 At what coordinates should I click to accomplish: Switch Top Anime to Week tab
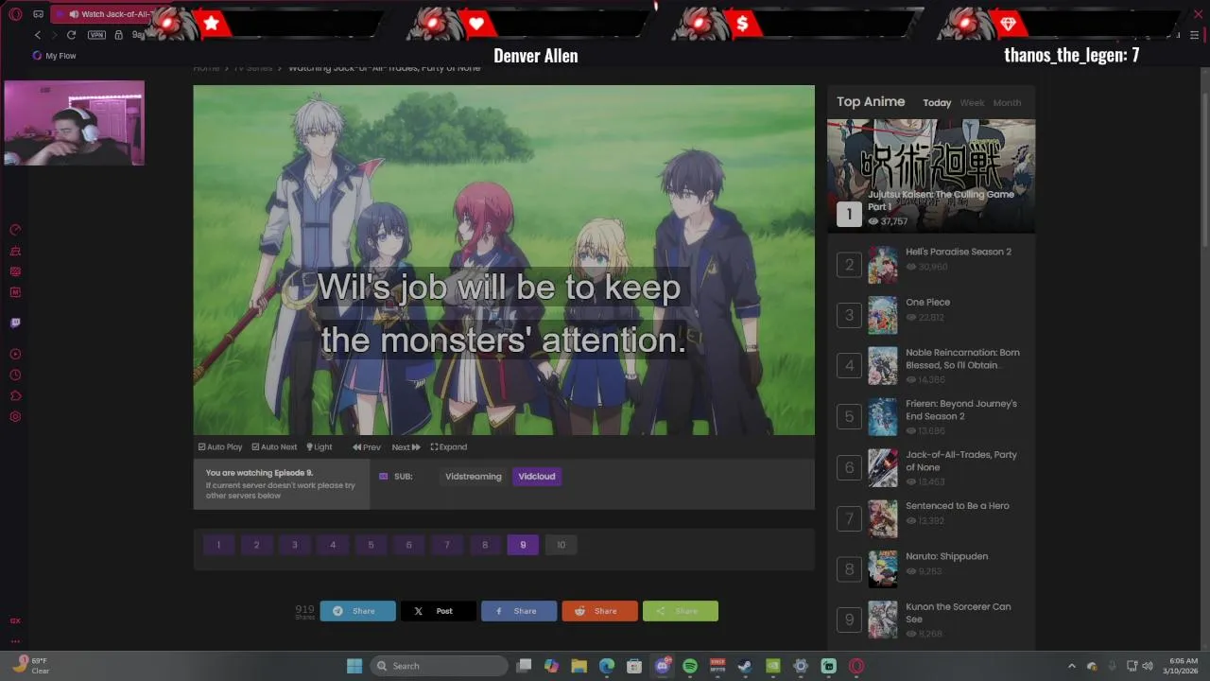pos(972,103)
